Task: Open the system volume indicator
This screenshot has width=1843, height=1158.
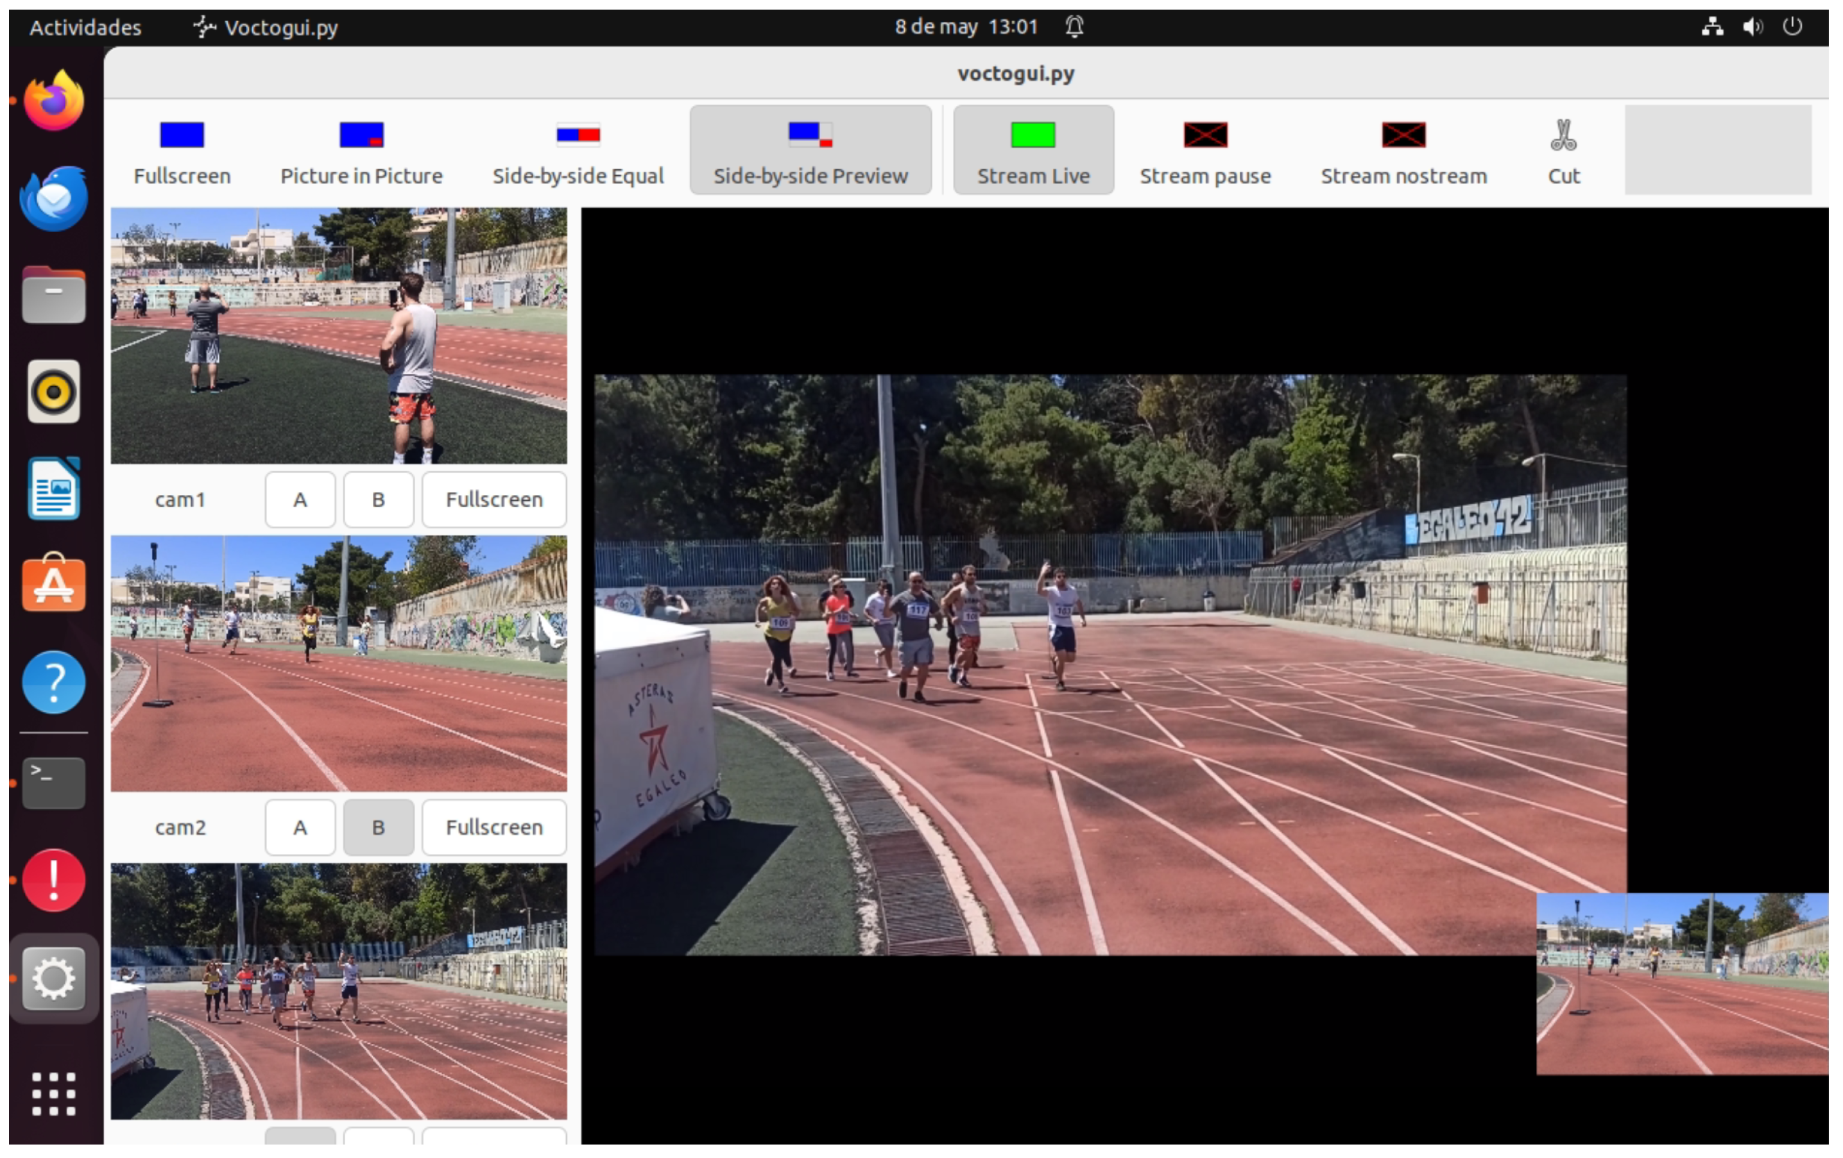Action: coord(1751,28)
